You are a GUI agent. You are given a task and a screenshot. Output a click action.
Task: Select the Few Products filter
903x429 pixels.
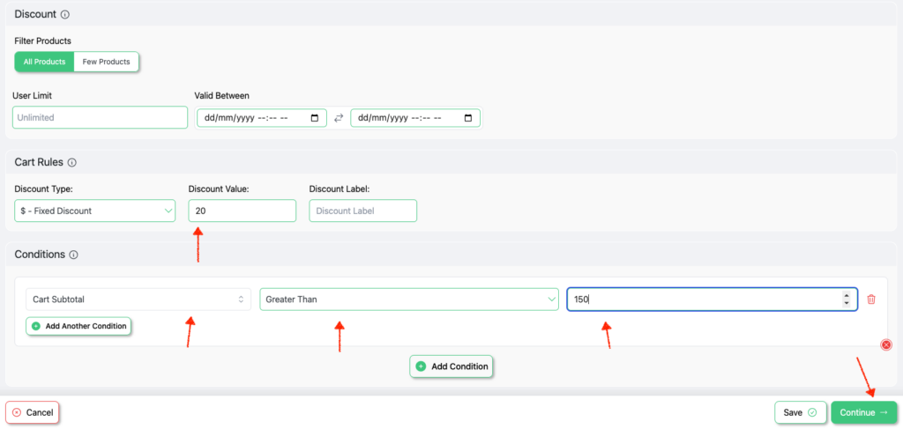tap(107, 62)
